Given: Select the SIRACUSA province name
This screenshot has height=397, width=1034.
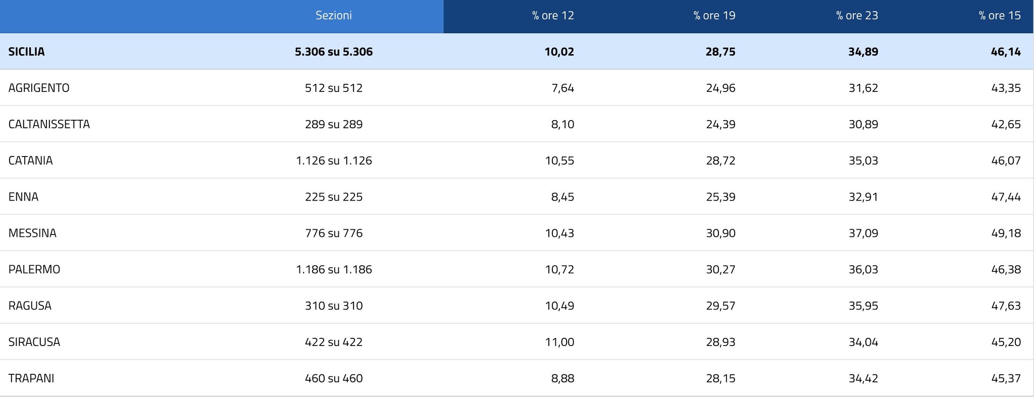Looking at the screenshot, I should click(34, 342).
